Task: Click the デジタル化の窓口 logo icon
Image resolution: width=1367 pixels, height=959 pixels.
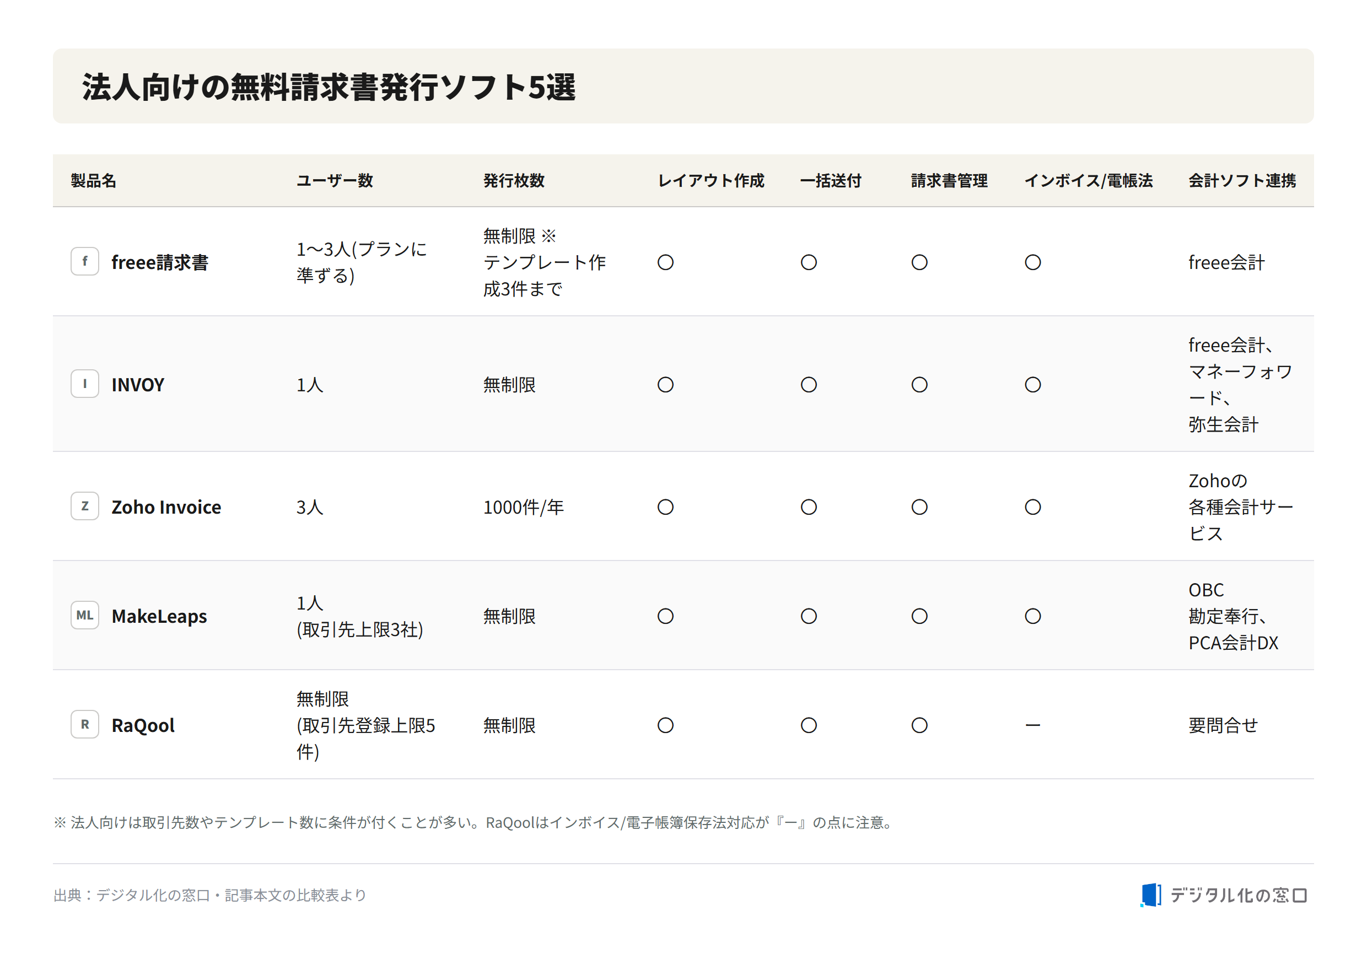Action: click(1150, 895)
